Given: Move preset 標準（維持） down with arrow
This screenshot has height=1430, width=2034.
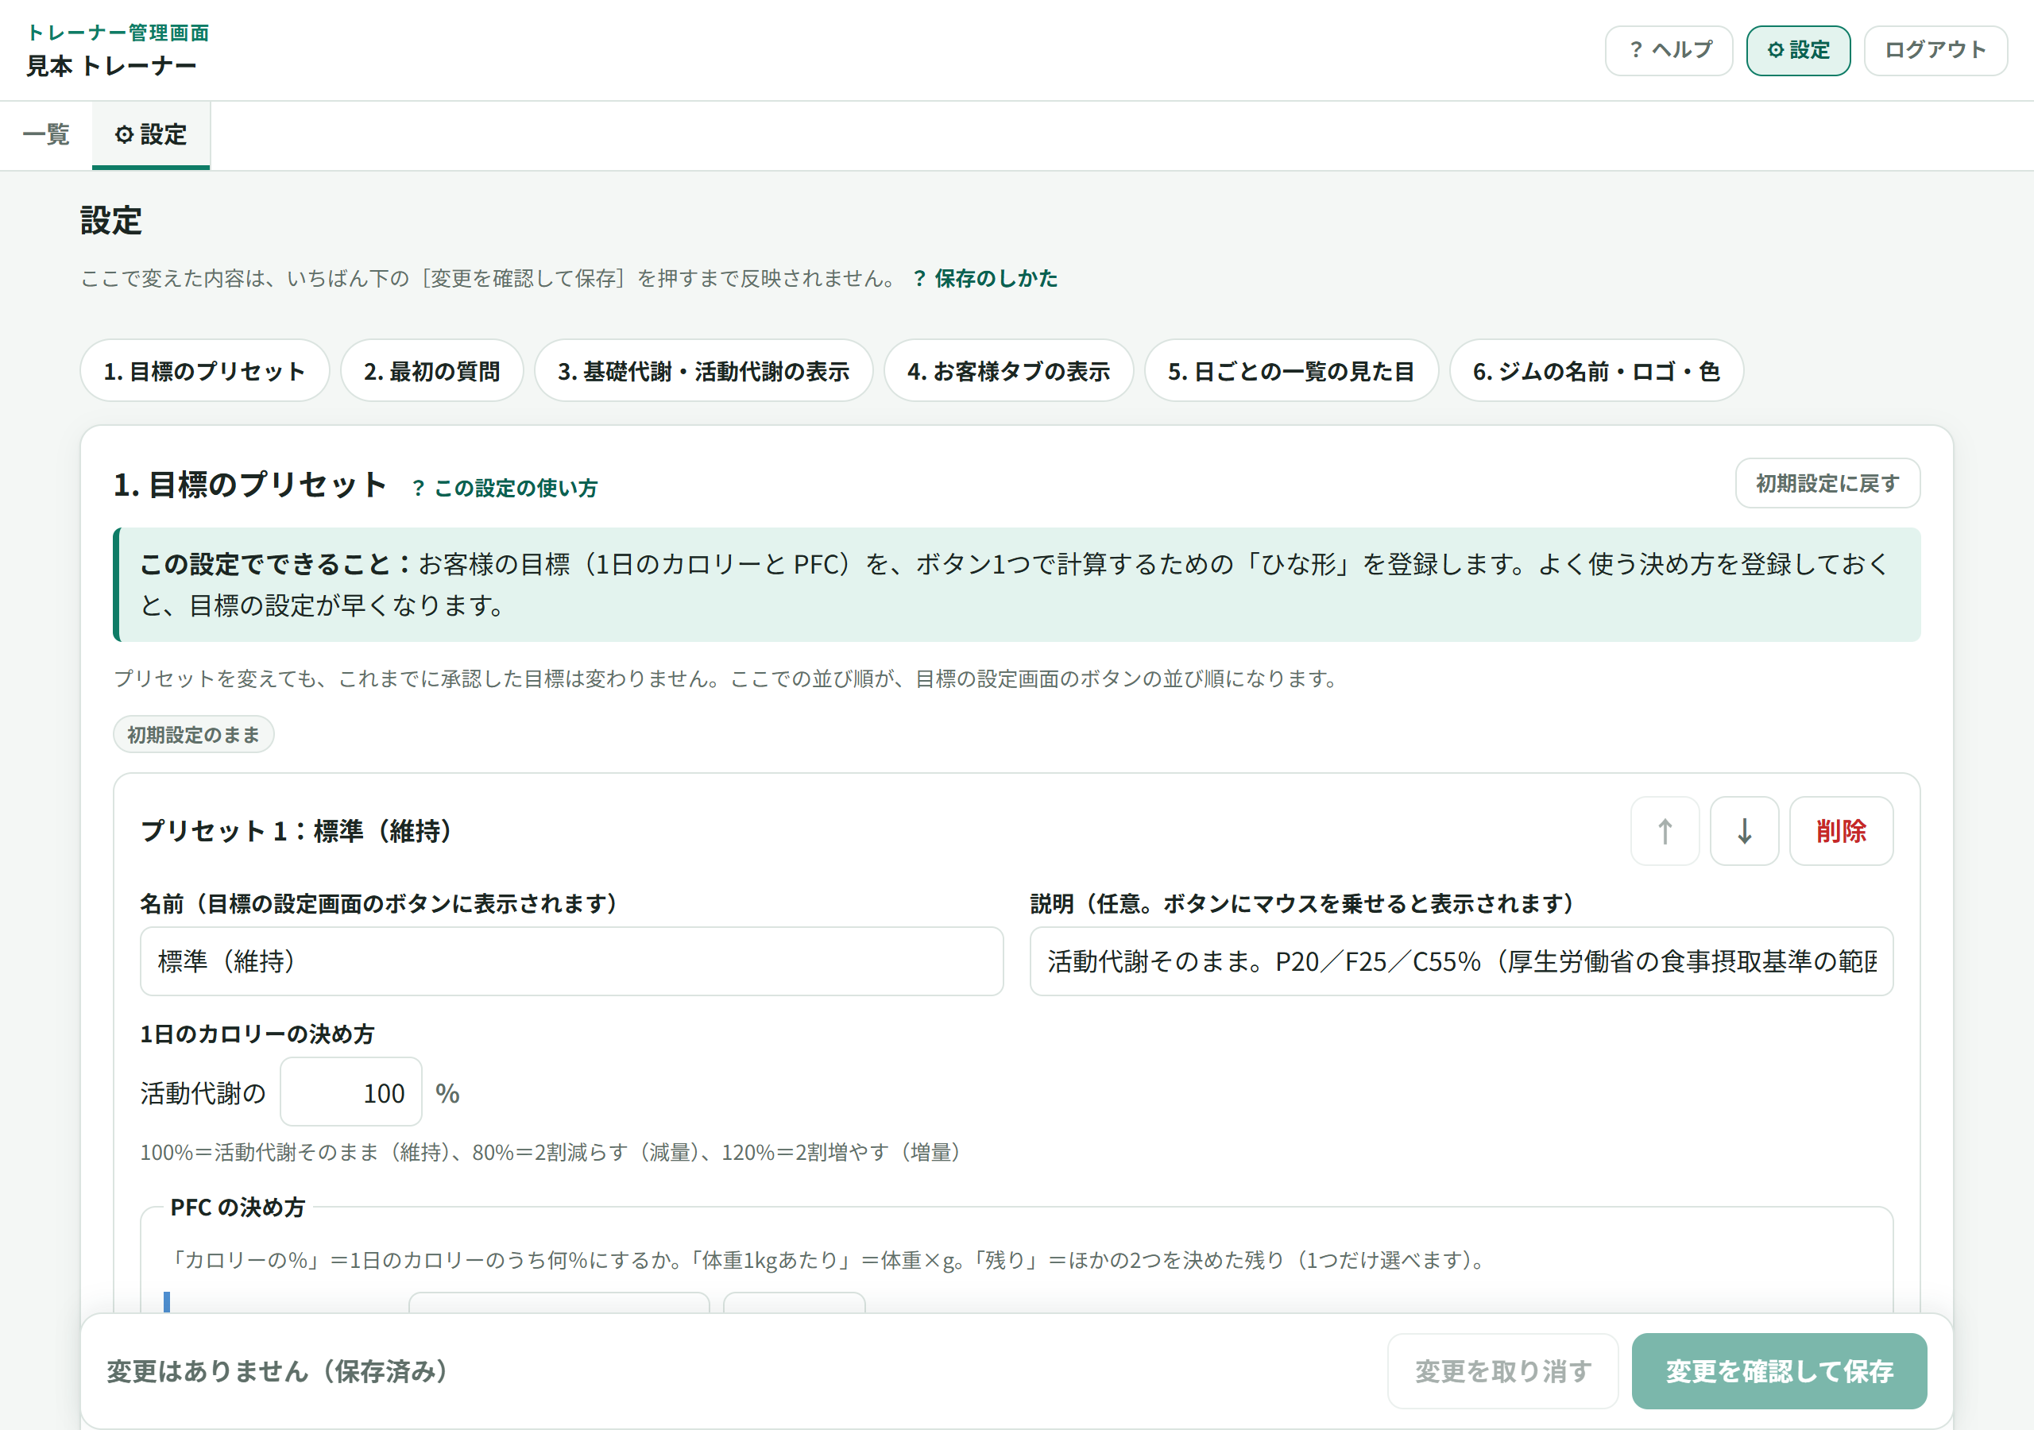Looking at the screenshot, I should tap(1743, 830).
